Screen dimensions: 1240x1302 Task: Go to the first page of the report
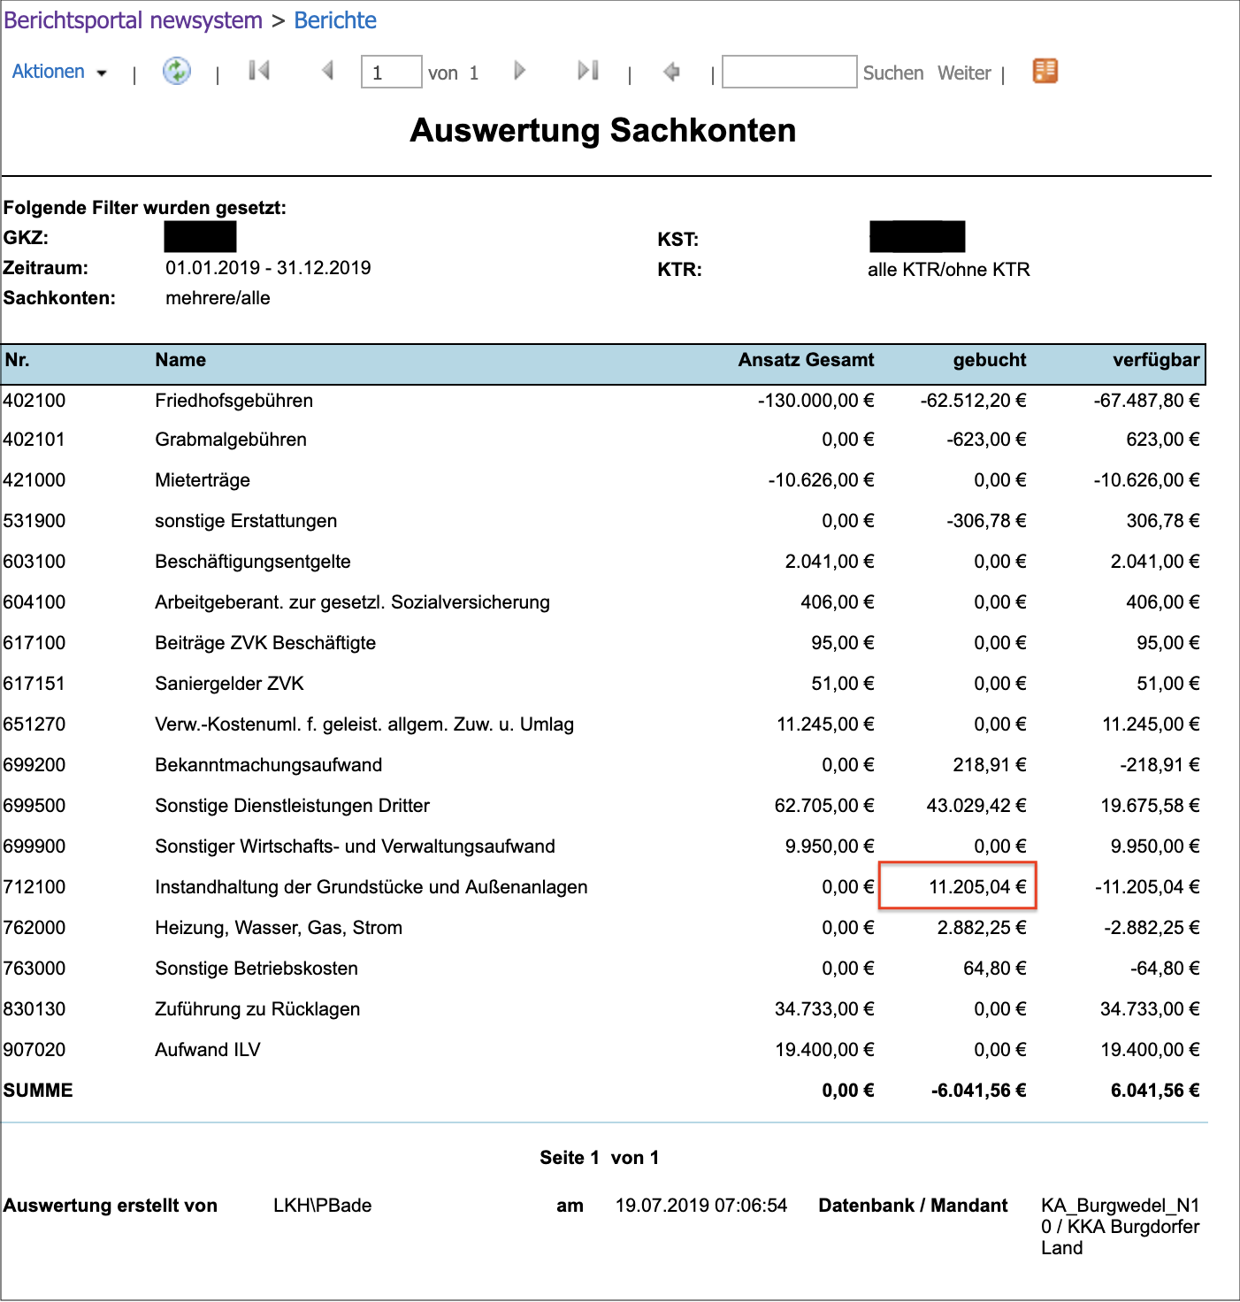(259, 71)
